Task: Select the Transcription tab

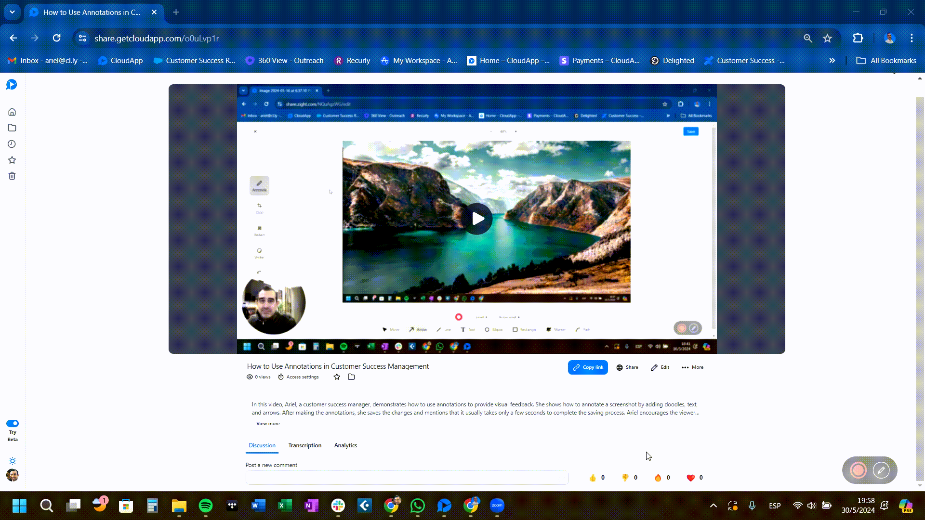Action: point(304,445)
